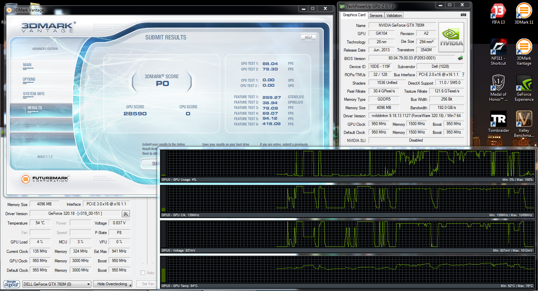Click the GPU-Z BIOS save chip icon

pyautogui.click(x=460, y=58)
